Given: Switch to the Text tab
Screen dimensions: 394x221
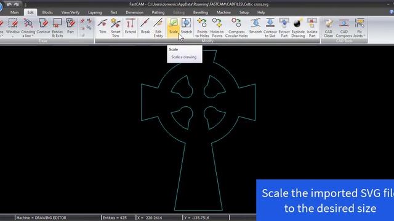Looking at the screenshot, I should pyautogui.click(x=114, y=12).
